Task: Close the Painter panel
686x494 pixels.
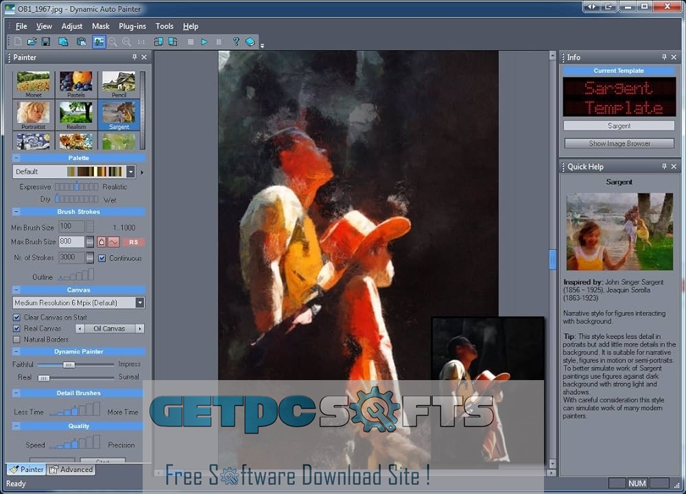Action: (144, 57)
